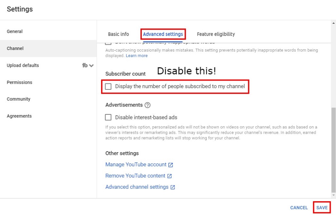Click the auto-captioning description text
The width and height of the screenshot is (336, 215).
point(212,53)
